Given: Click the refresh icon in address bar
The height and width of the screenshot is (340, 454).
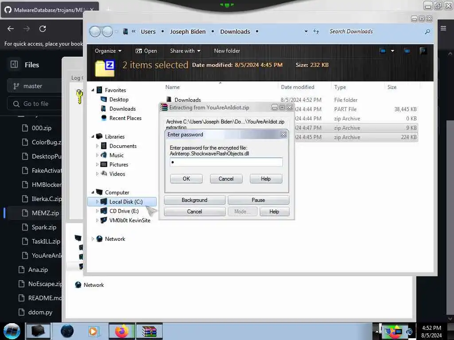Looking at the screenshot, I should click(x=316, y=31).
